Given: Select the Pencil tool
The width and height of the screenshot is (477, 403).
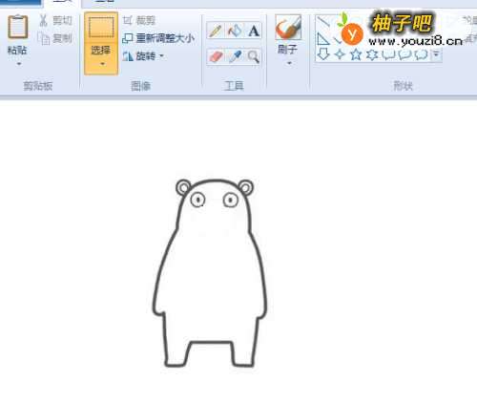Looking at the screenshot, I should click(x=216, y=32).
